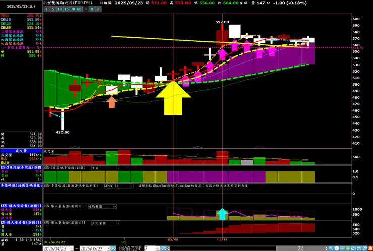
Task: Click the chart scrollbar left arrow
Action: tap(168, 248)
